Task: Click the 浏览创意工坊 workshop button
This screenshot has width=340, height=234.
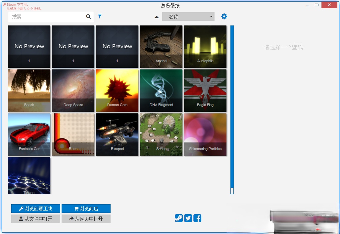Action: [x=36, y=209]
